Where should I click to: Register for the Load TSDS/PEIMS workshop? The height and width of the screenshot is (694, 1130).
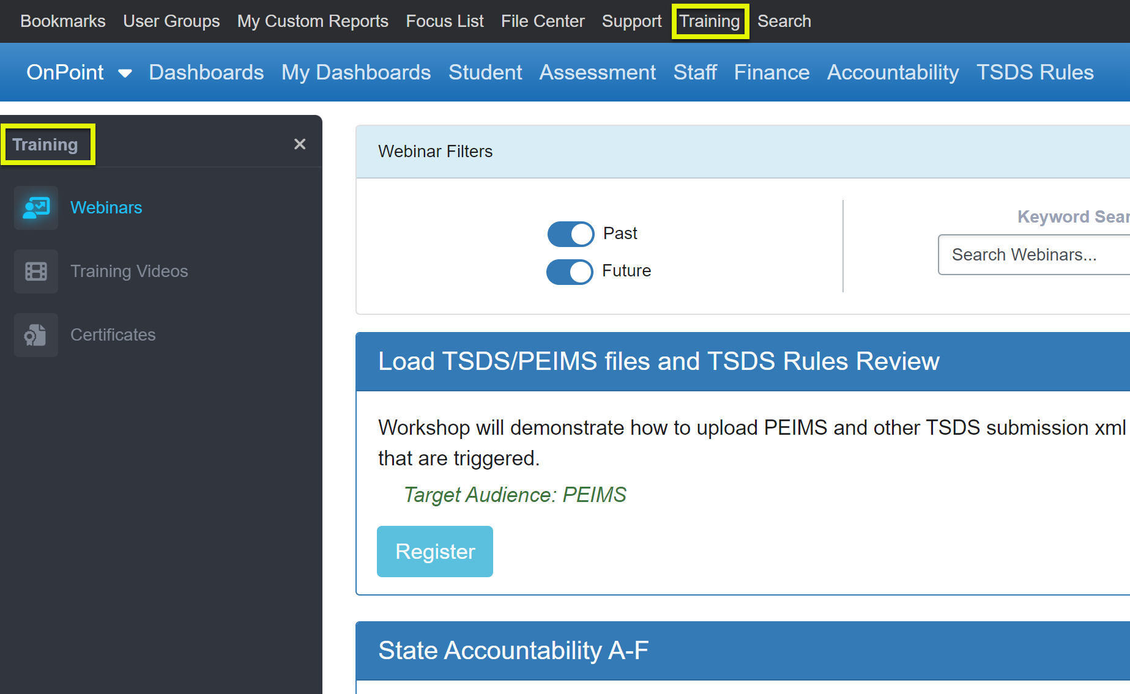434,551
